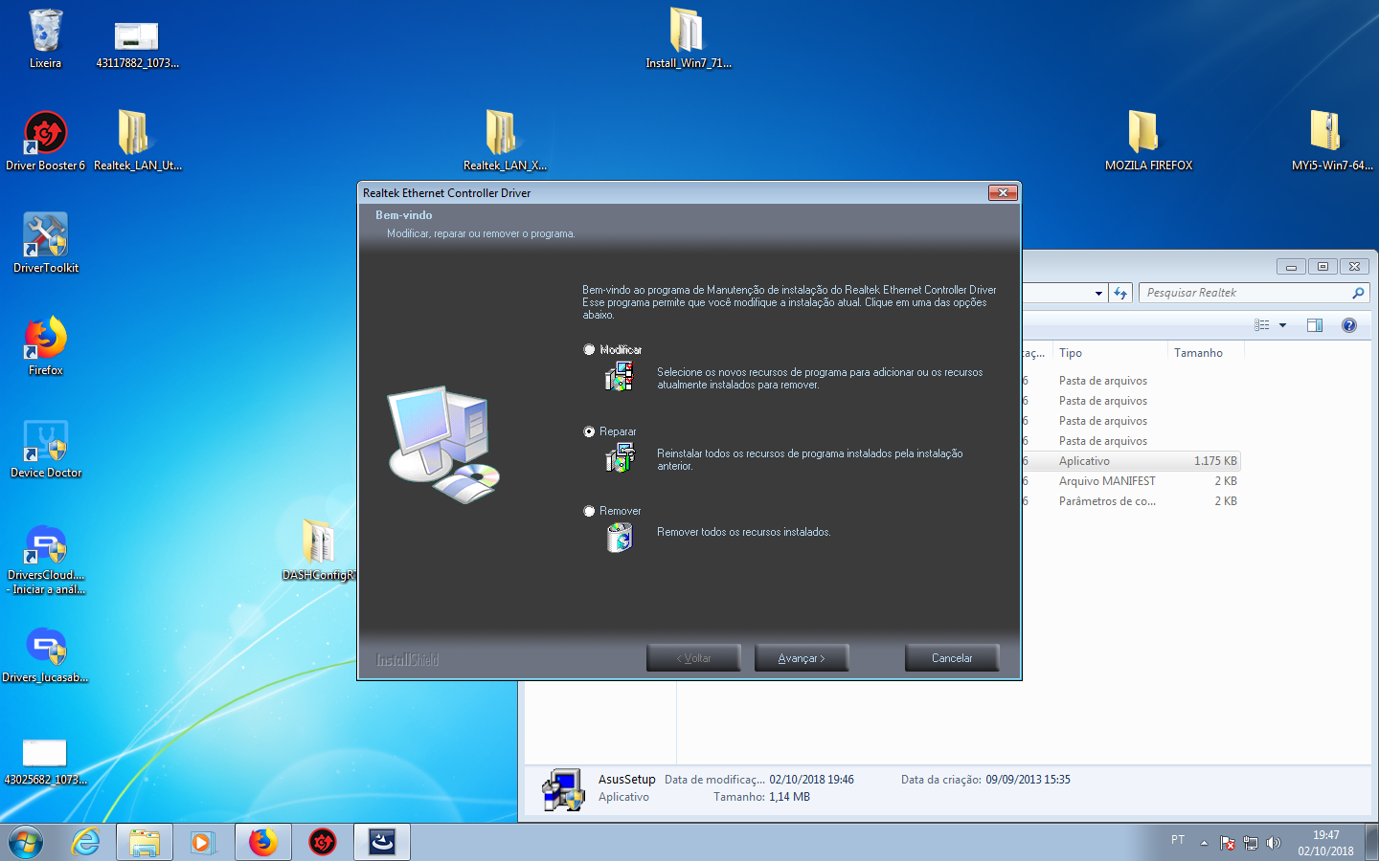Screen dimensions: 1379x861
Task: Click the creation date 09/09/2013 15:35
Action: 1028,780
